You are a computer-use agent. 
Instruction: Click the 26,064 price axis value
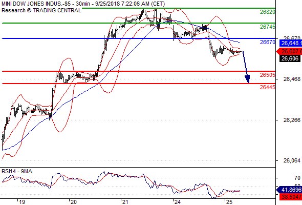tap(292, 160)
